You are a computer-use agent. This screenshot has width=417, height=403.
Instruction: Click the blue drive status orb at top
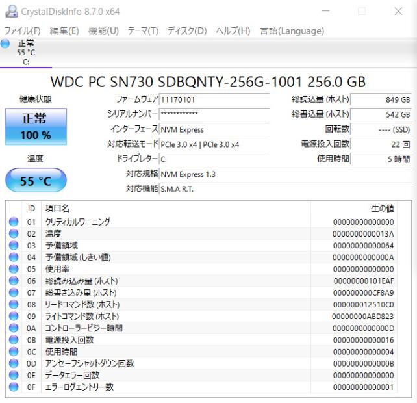(5, 44)
